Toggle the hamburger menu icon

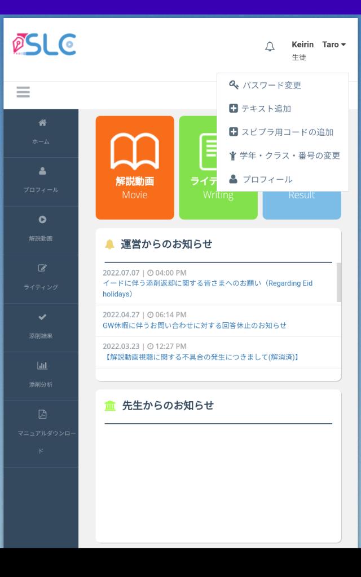pos(23,92)
